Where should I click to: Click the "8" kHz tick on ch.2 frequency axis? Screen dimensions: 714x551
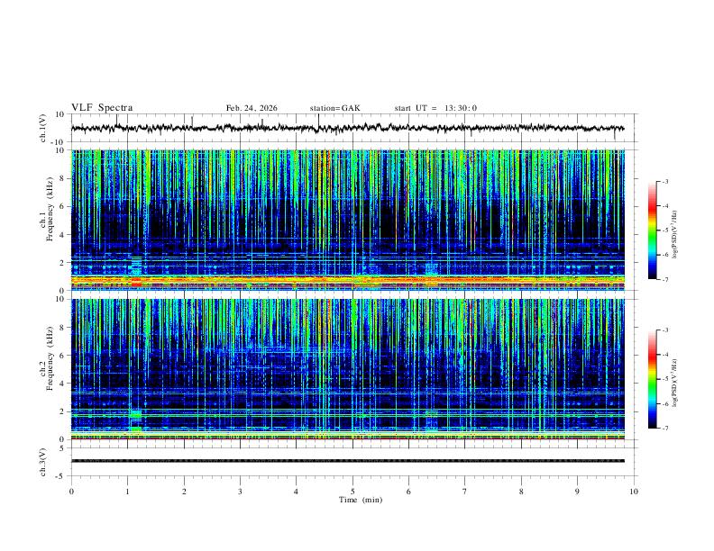62,328
